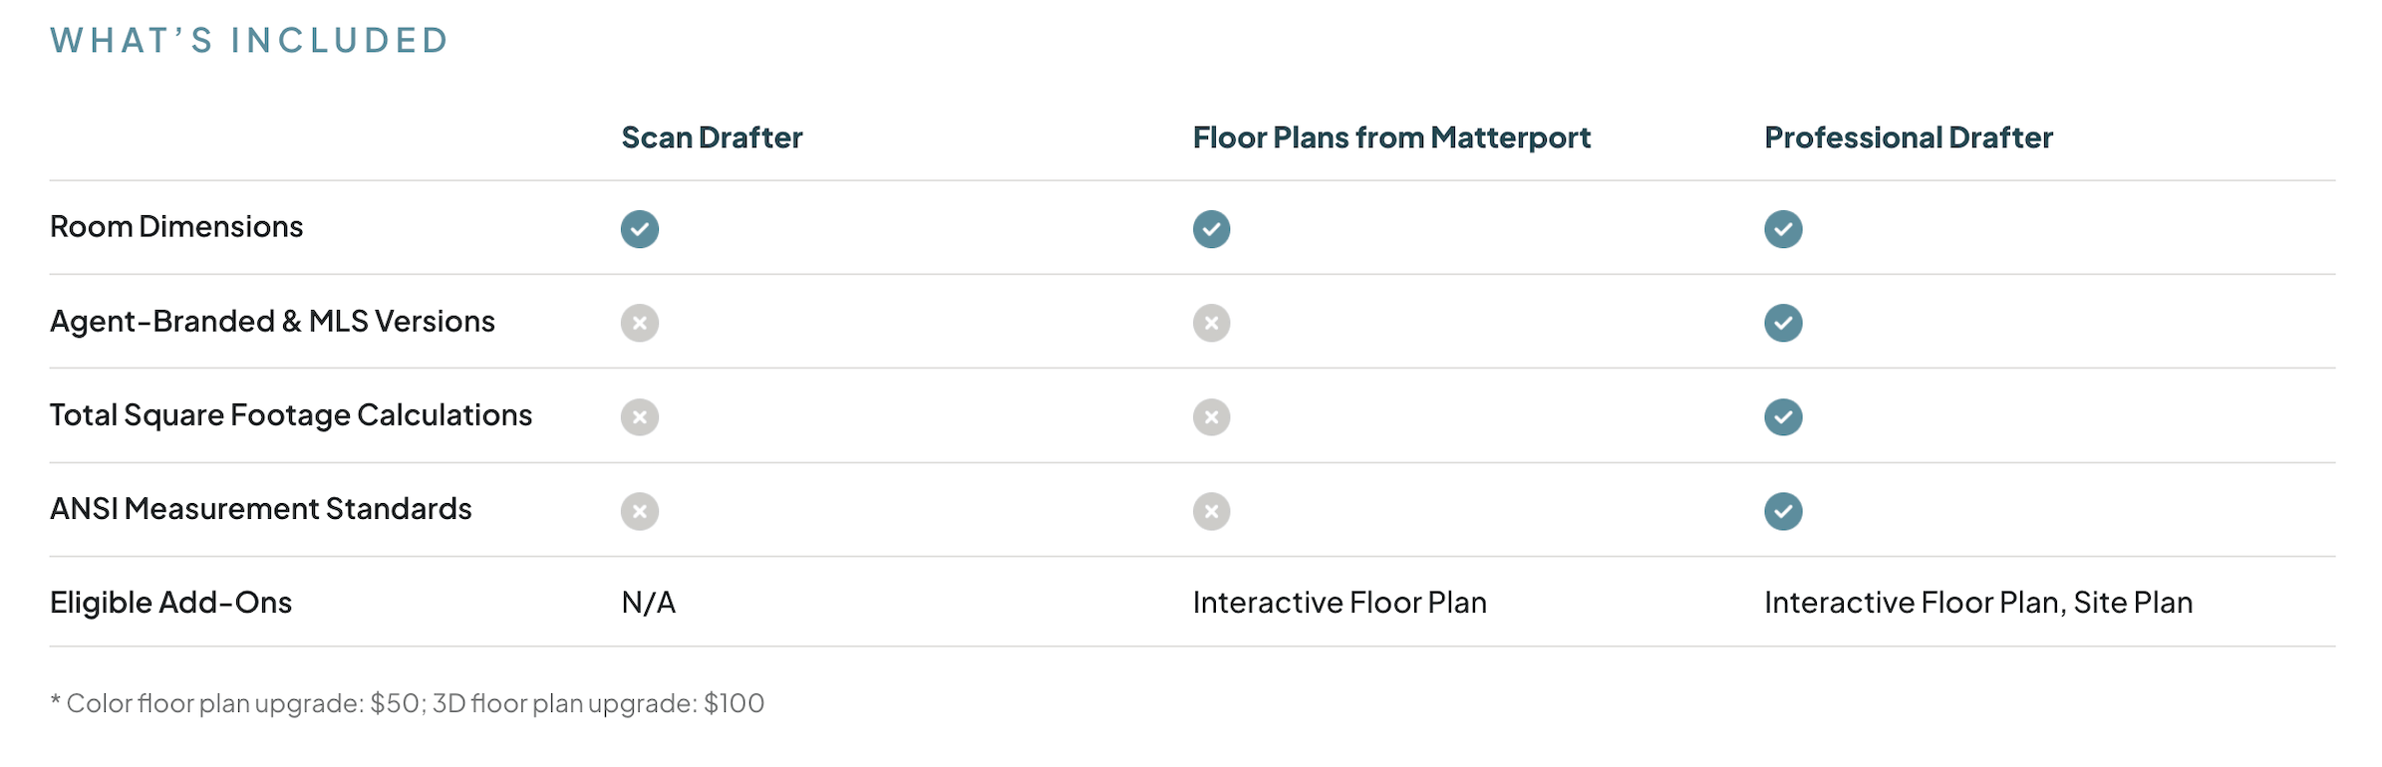Click the Eligible Add-Ons row label
The width and height of the screenshot is (2382, 767).
[x=170, y=603]
